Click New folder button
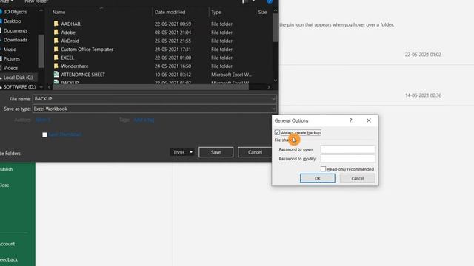 pos(36,1)
